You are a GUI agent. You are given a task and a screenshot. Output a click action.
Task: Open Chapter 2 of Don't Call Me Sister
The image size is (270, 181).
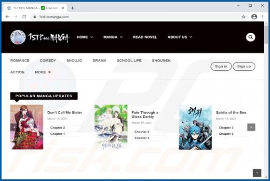point(57,128)
